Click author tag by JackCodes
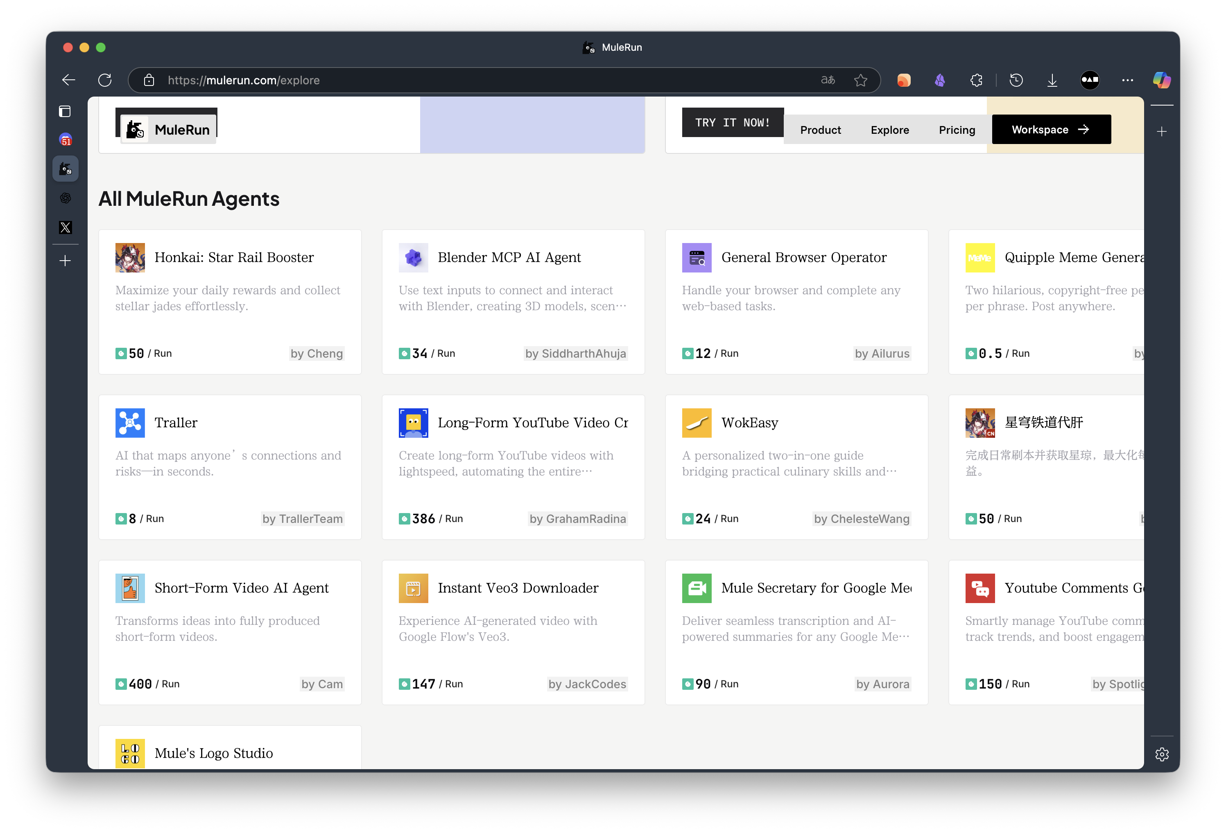 coord(587,684)
